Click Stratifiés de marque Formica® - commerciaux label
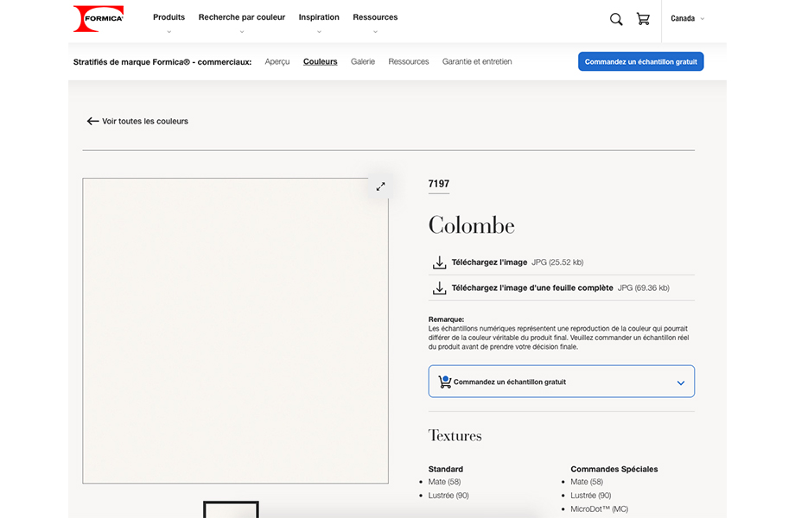This screenshot has width=795, height=518. click(162, 62)
